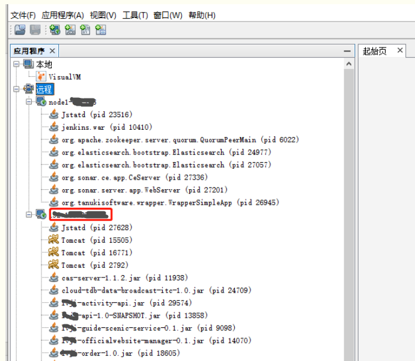Click Java icon beside jenkins.war
This screenshot has width=415, height=361.
[53, 127]
